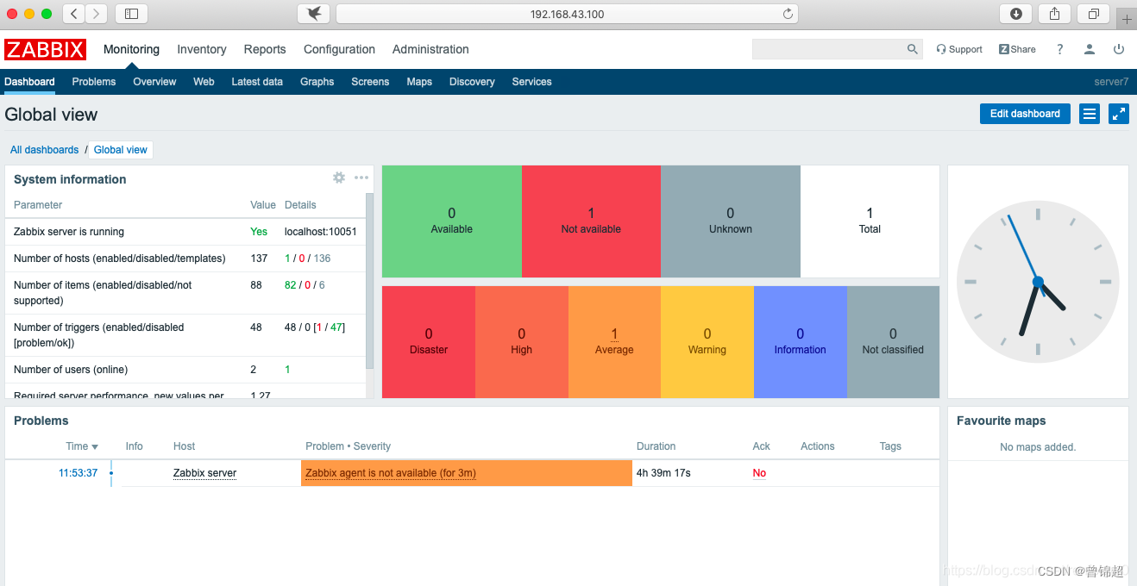Click the sign out power icon
The image size is (1137, 586).
1119,49
